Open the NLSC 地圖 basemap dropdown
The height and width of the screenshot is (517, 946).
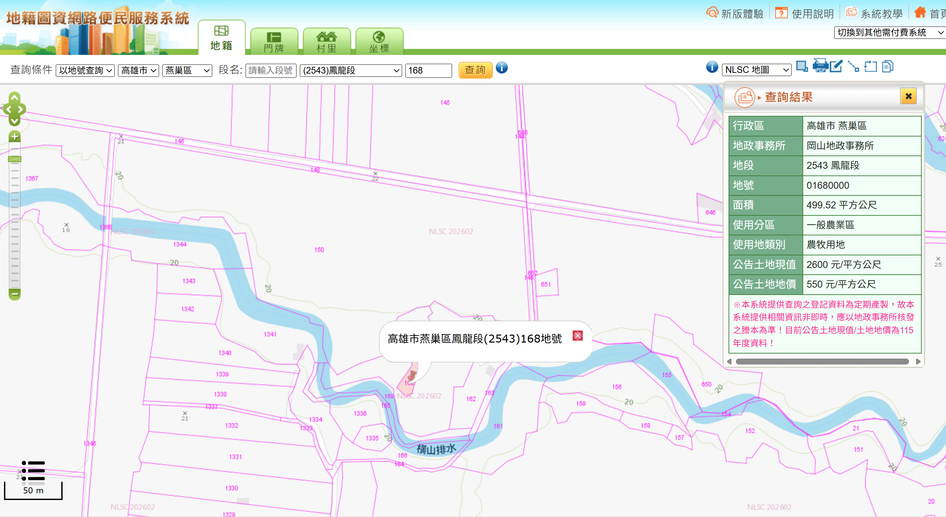click(757, 70)
